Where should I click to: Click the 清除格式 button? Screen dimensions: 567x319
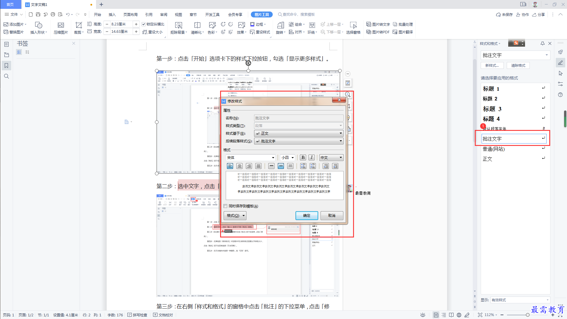pos(518,66)
